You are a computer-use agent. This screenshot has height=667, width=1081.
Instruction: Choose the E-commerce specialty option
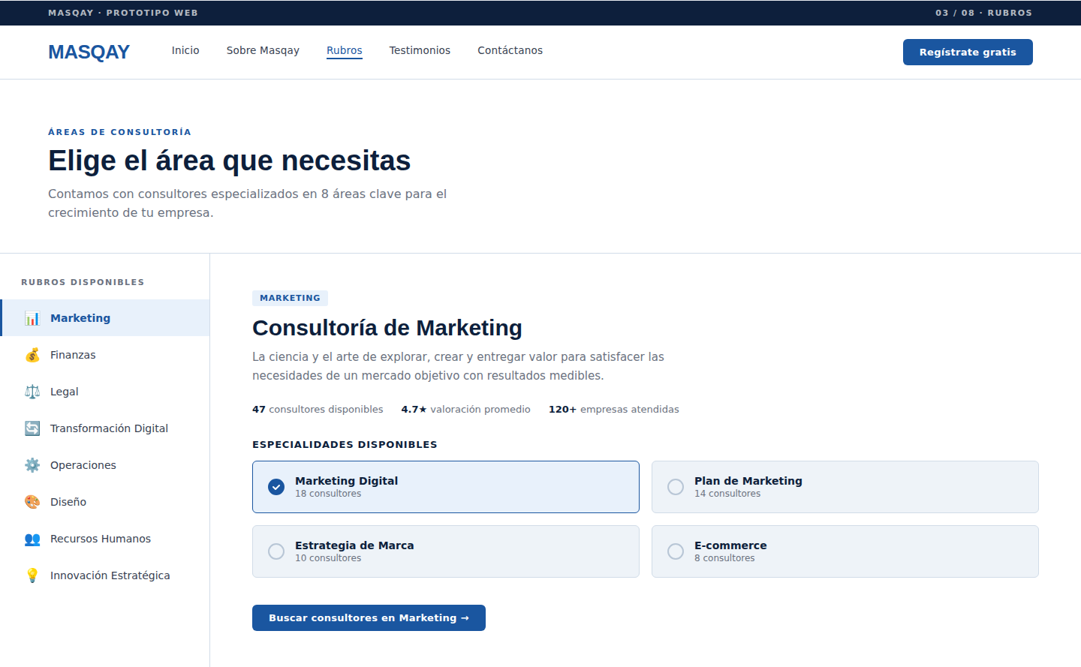tap(845, 551)
